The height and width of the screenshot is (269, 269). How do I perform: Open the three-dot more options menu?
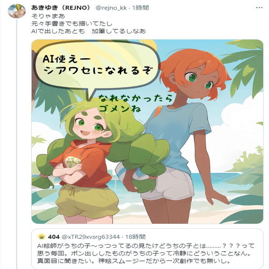point(259,8)
